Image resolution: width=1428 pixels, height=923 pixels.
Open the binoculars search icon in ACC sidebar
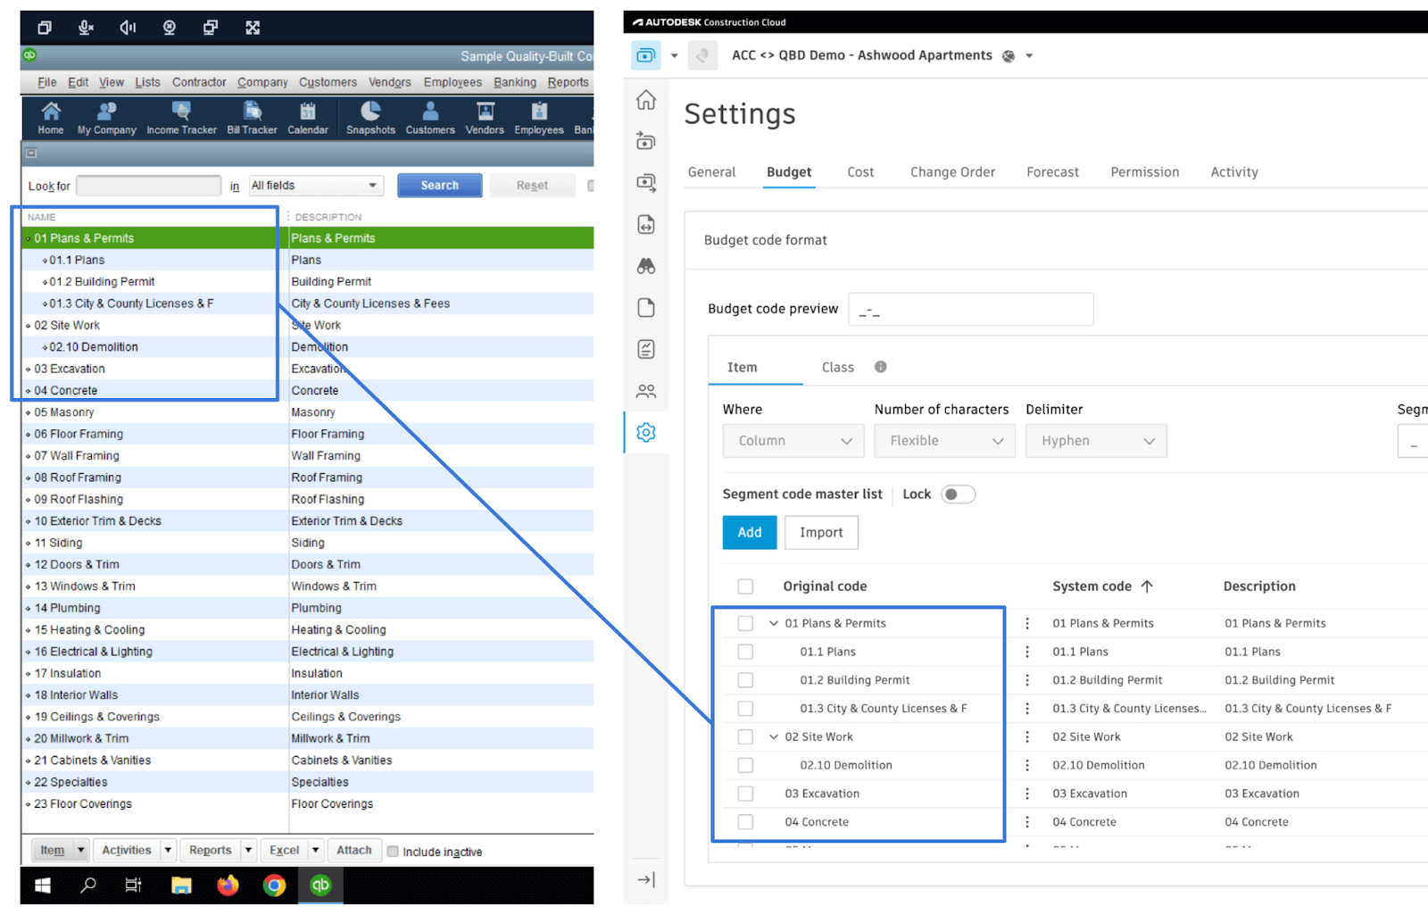[x=646, y=265]
